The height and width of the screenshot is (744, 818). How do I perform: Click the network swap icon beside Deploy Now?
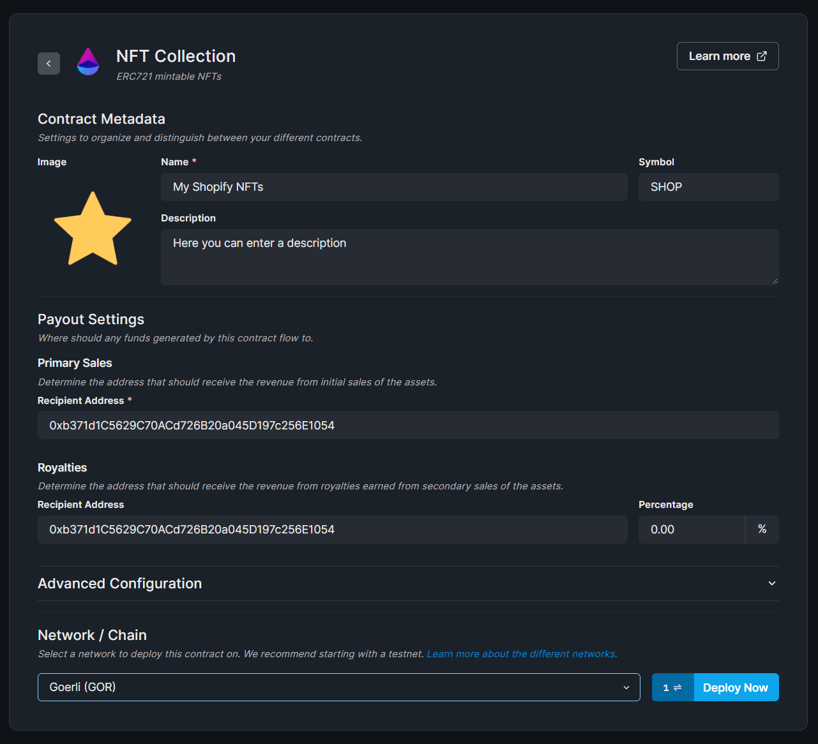pos(676,687)
